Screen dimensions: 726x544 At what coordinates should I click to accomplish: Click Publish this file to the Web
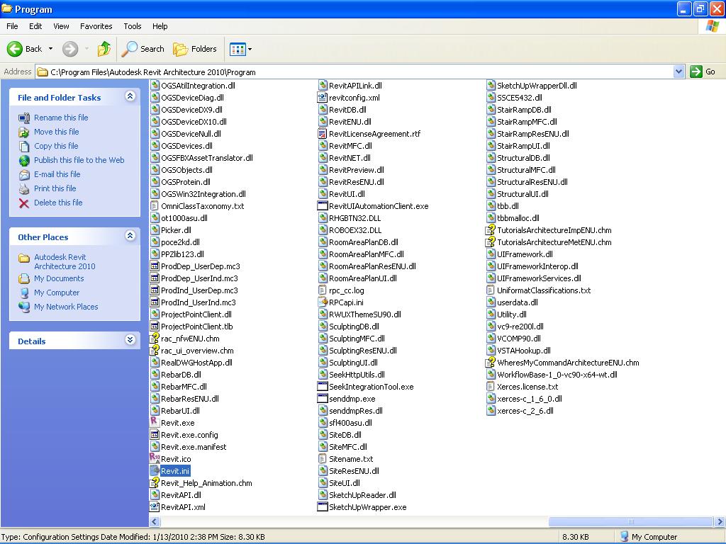click(79, 160)
